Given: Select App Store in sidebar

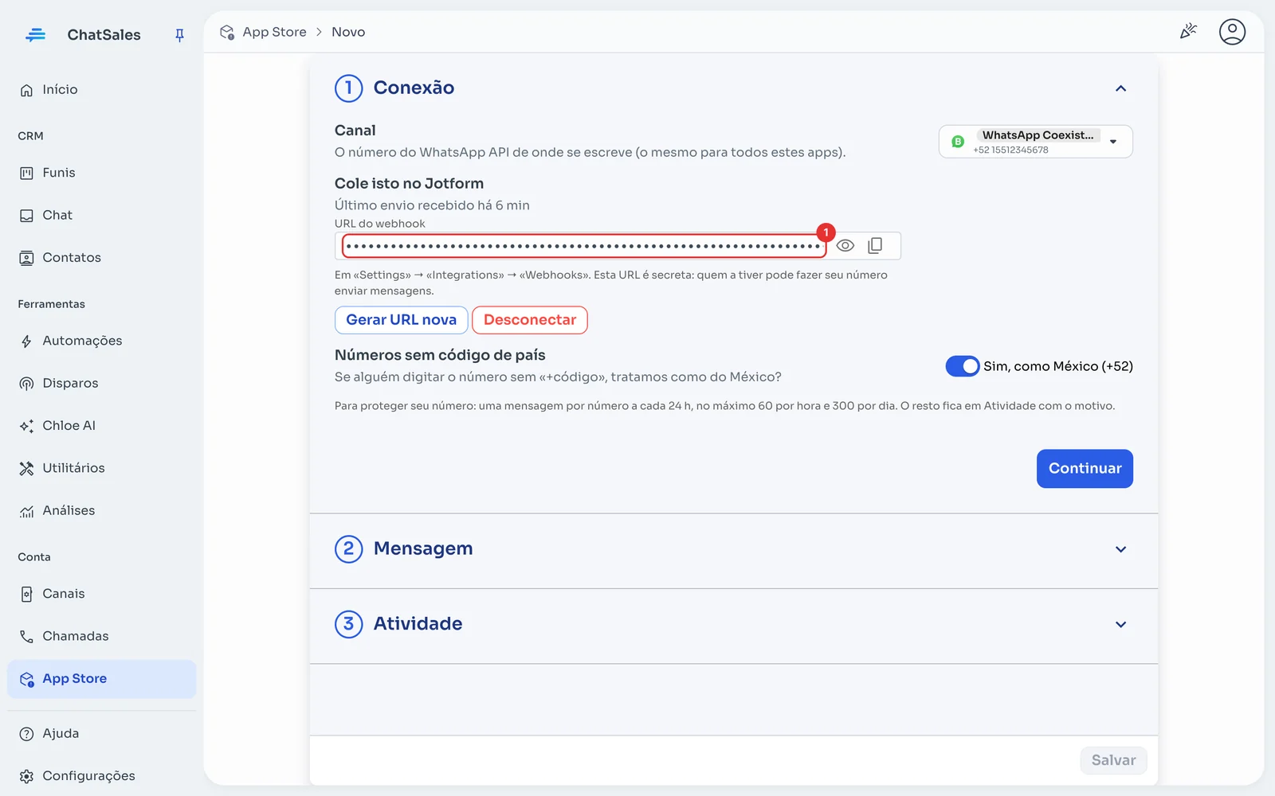Looking at the screenshot, I should (101, 679).
